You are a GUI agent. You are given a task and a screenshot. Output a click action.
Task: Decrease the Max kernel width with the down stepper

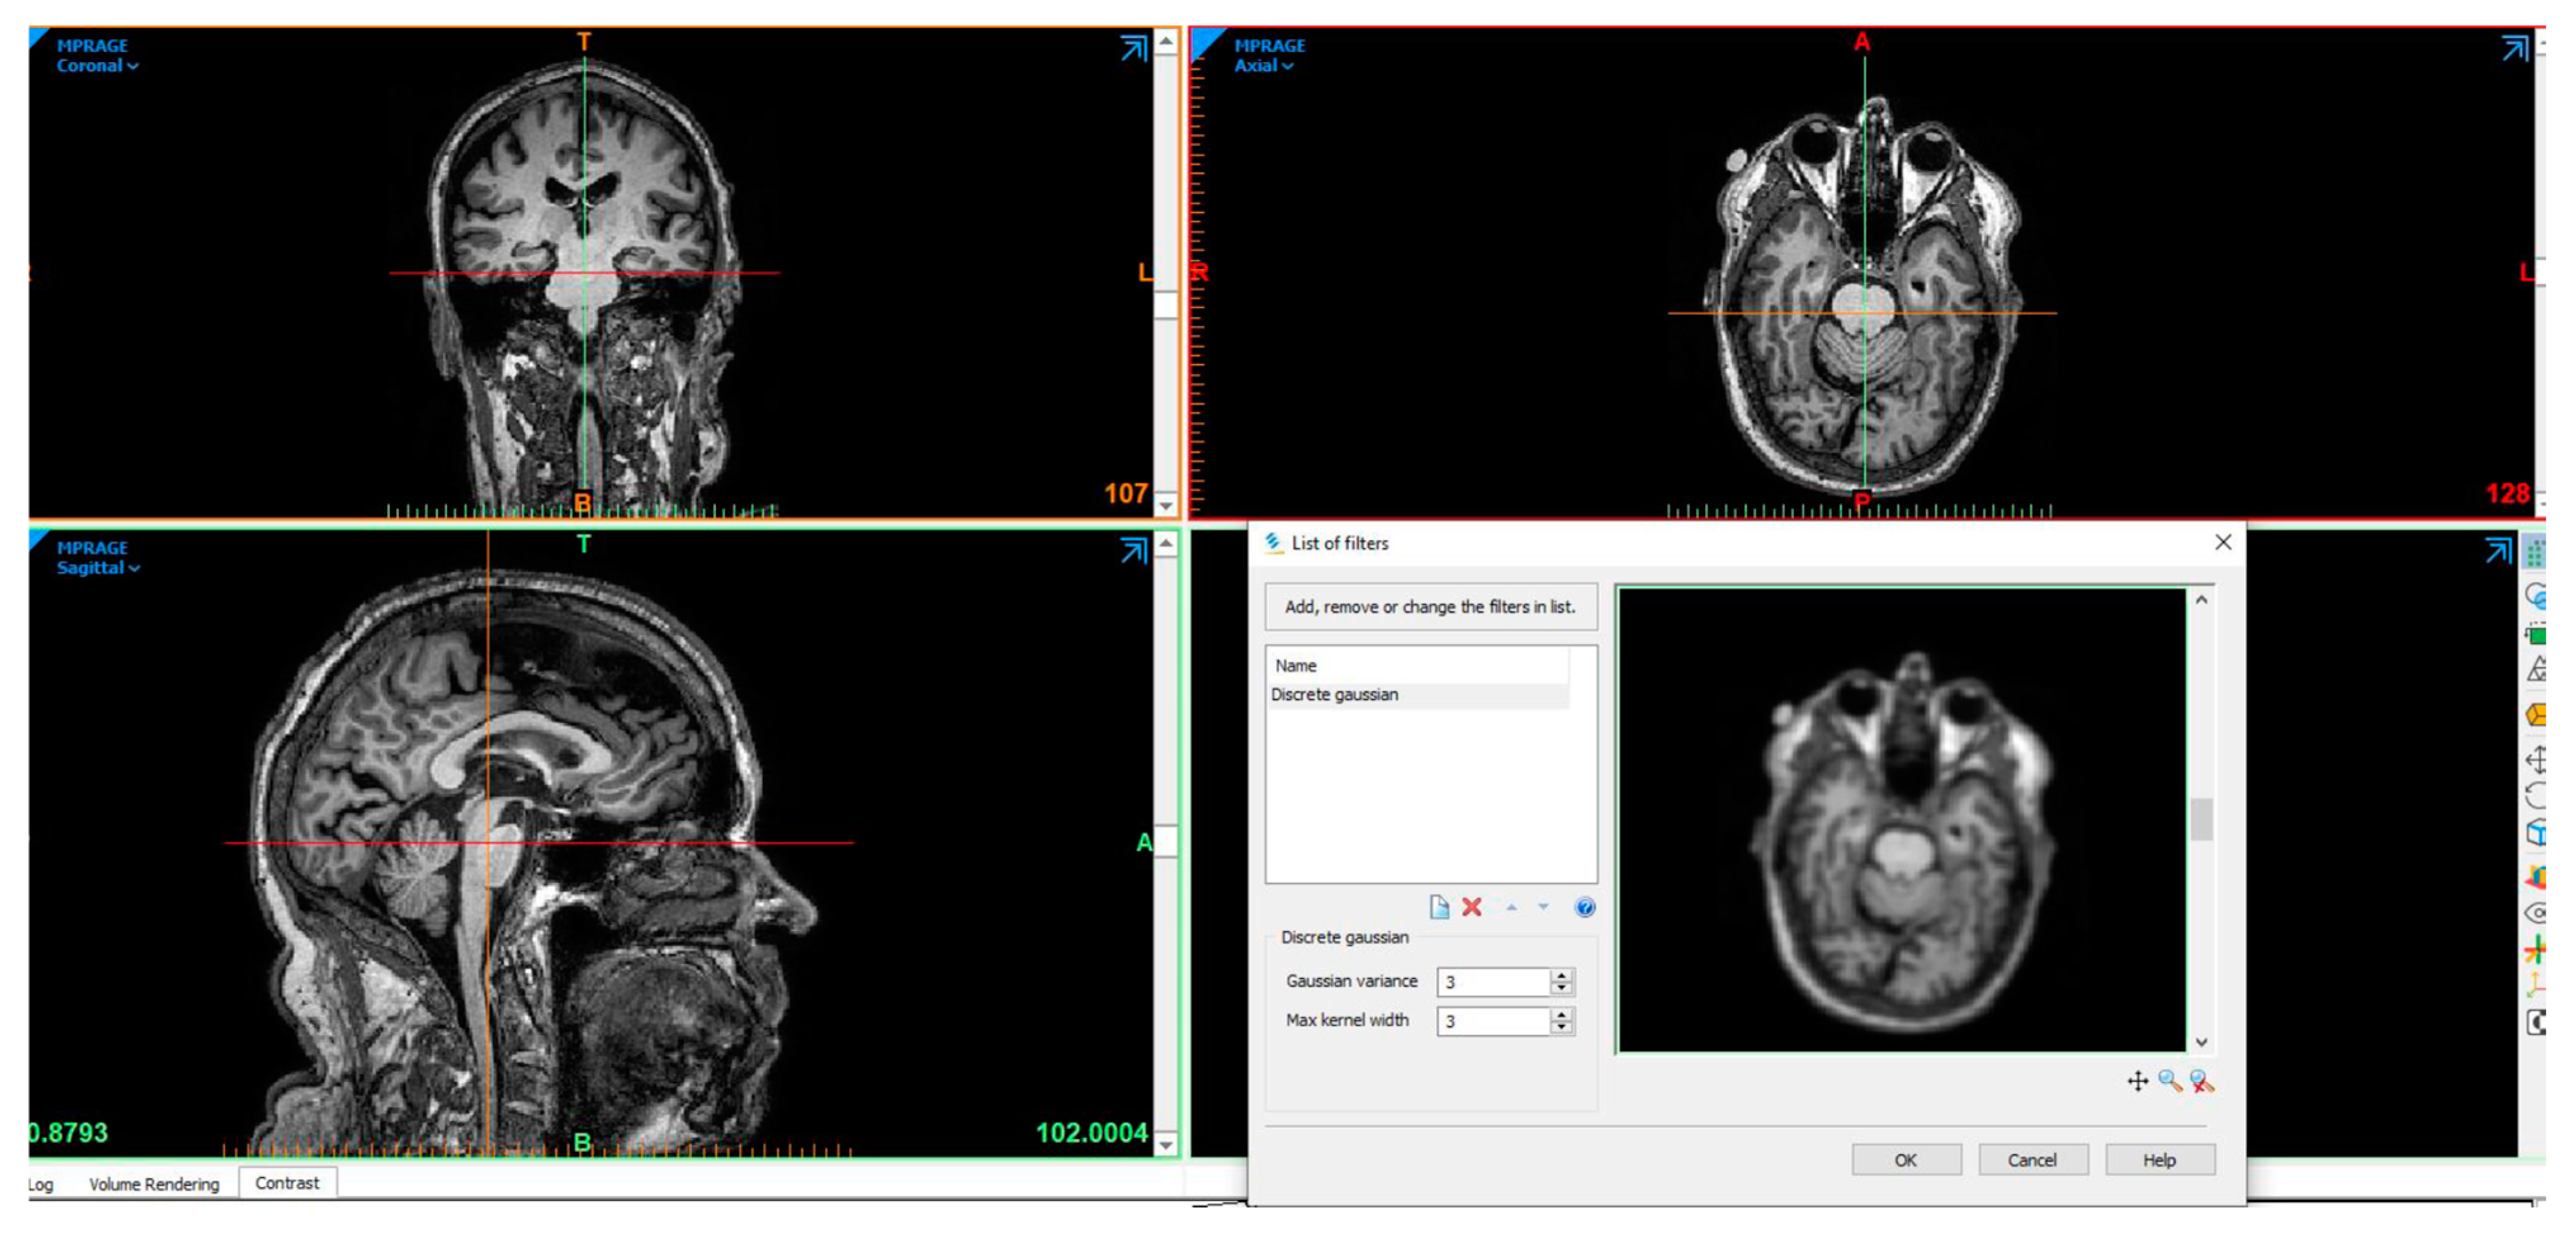[x=1561, y=1027]
